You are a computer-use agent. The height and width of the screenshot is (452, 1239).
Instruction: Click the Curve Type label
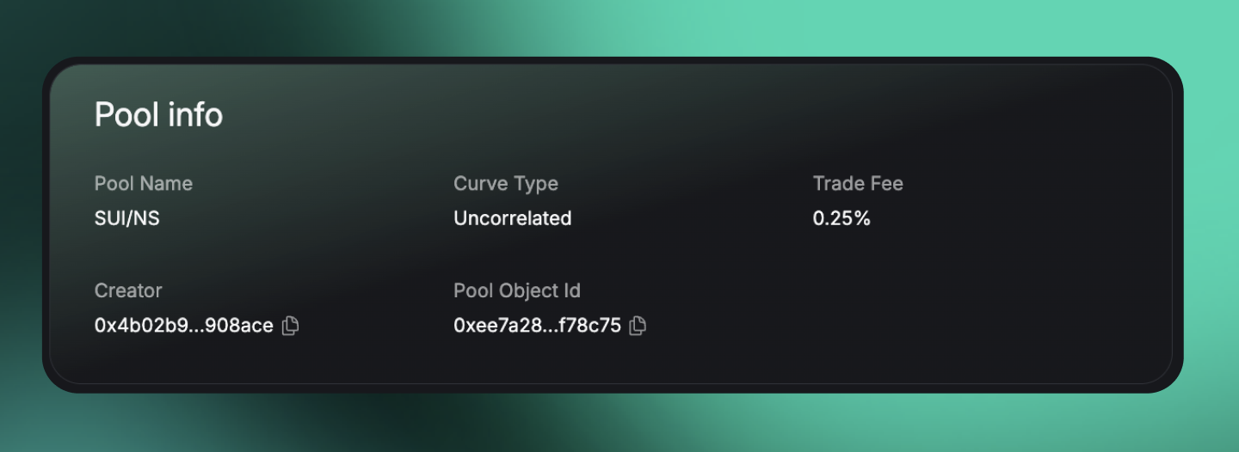click(x=505, y=184)
